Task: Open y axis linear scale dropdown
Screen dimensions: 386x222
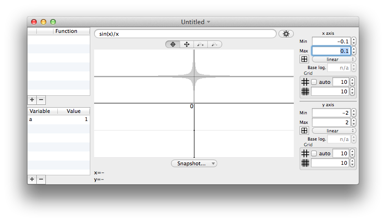Action: tap(334, 131)
